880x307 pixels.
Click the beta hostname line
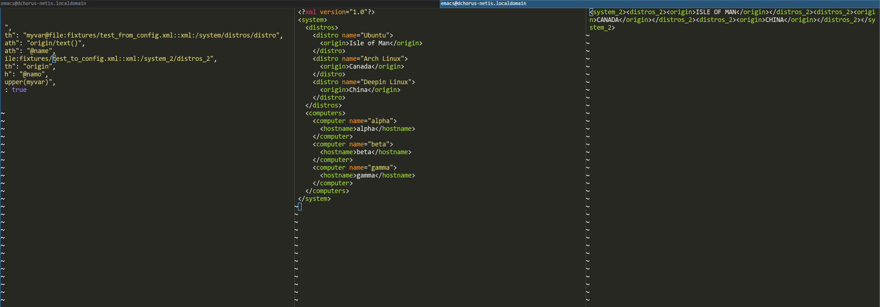366,152
